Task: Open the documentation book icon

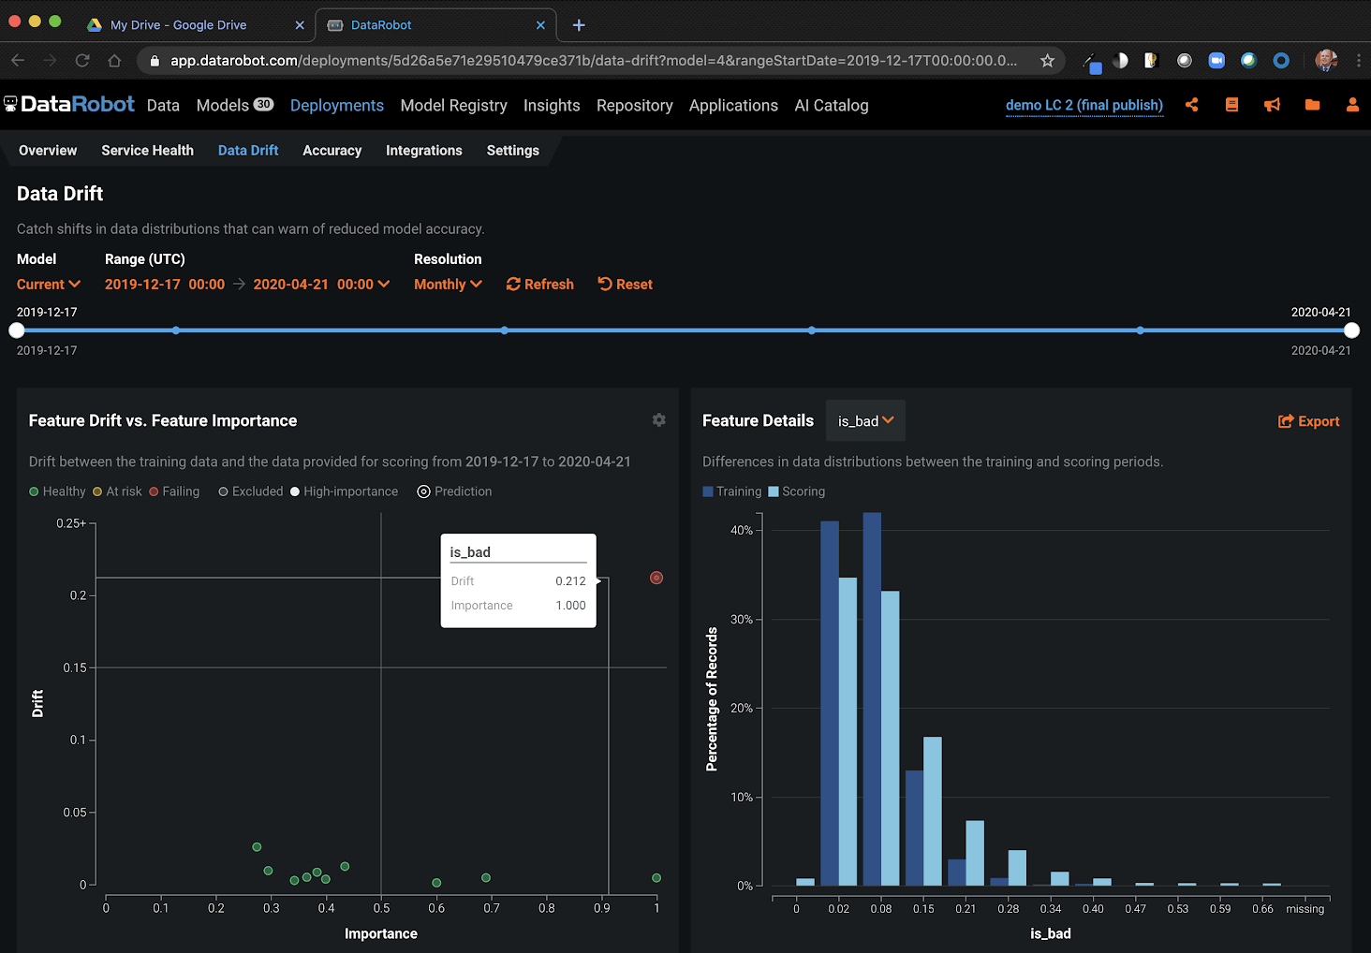Action: (1231, 105)
